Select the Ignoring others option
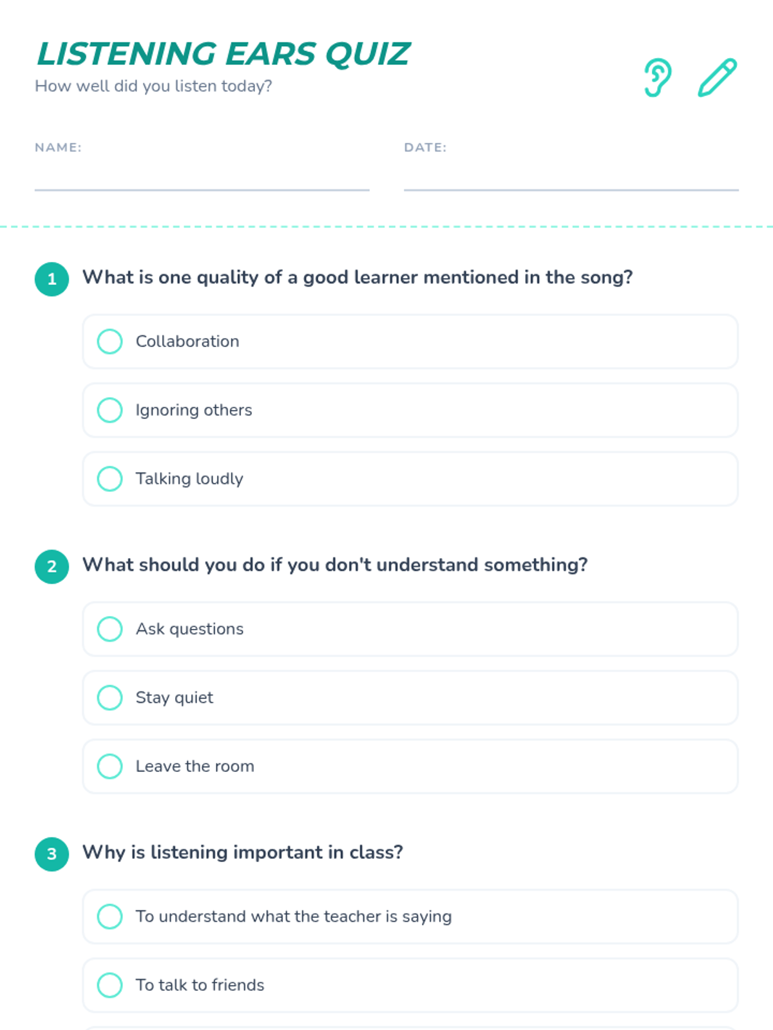773x1030 pixels. pyautogui.click(x=410, y=410)
